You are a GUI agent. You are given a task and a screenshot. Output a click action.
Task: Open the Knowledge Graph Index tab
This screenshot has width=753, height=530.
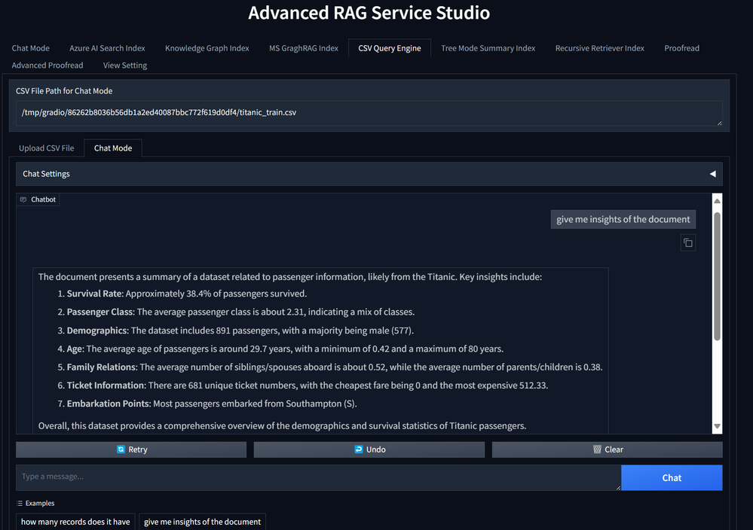[207, 48]
